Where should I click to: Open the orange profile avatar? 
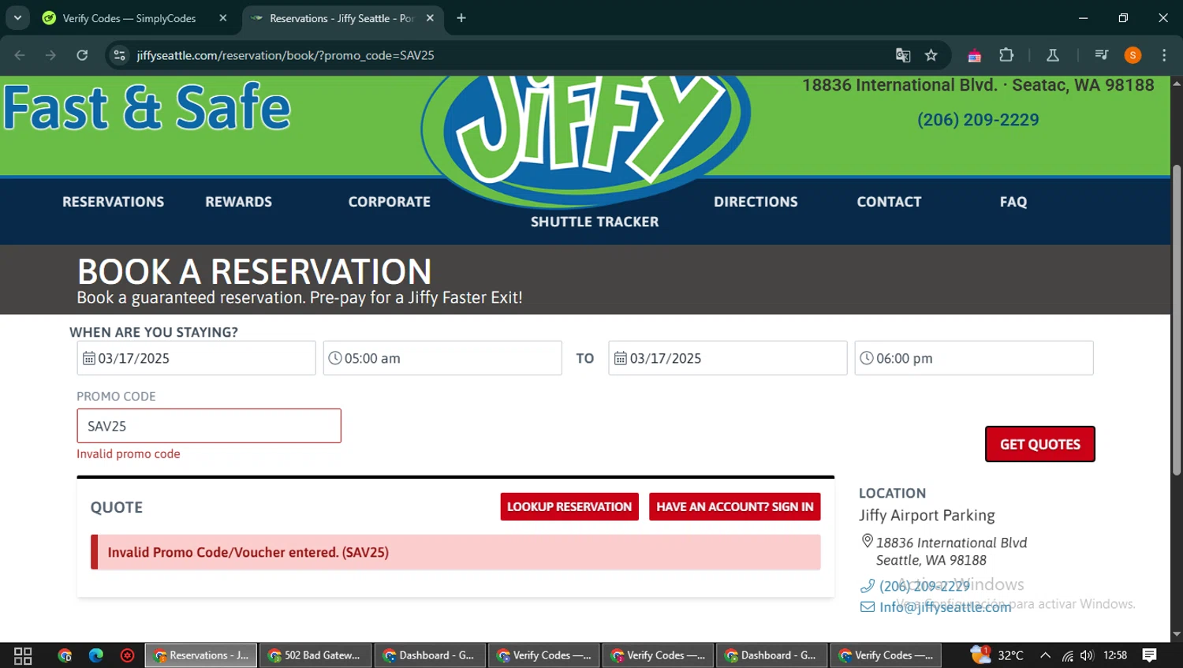[x=1133, y=55]
